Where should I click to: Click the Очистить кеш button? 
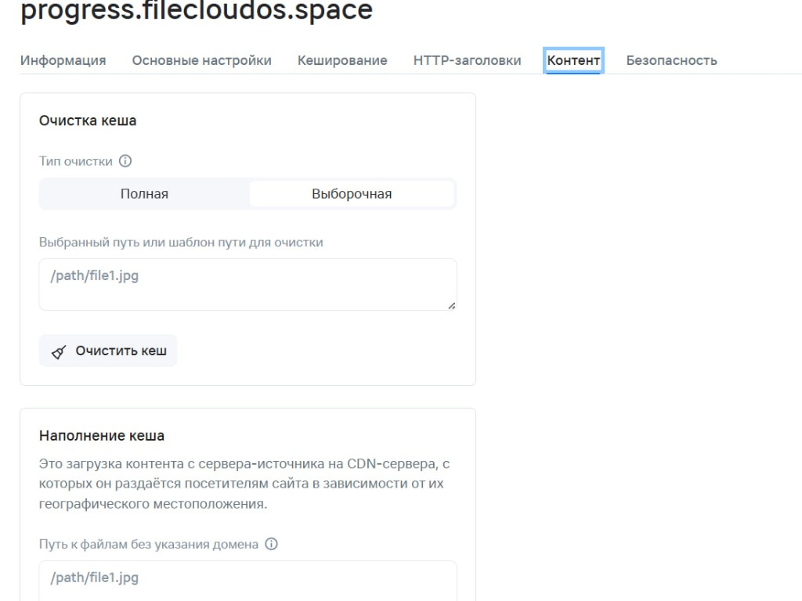click(108, 351)
